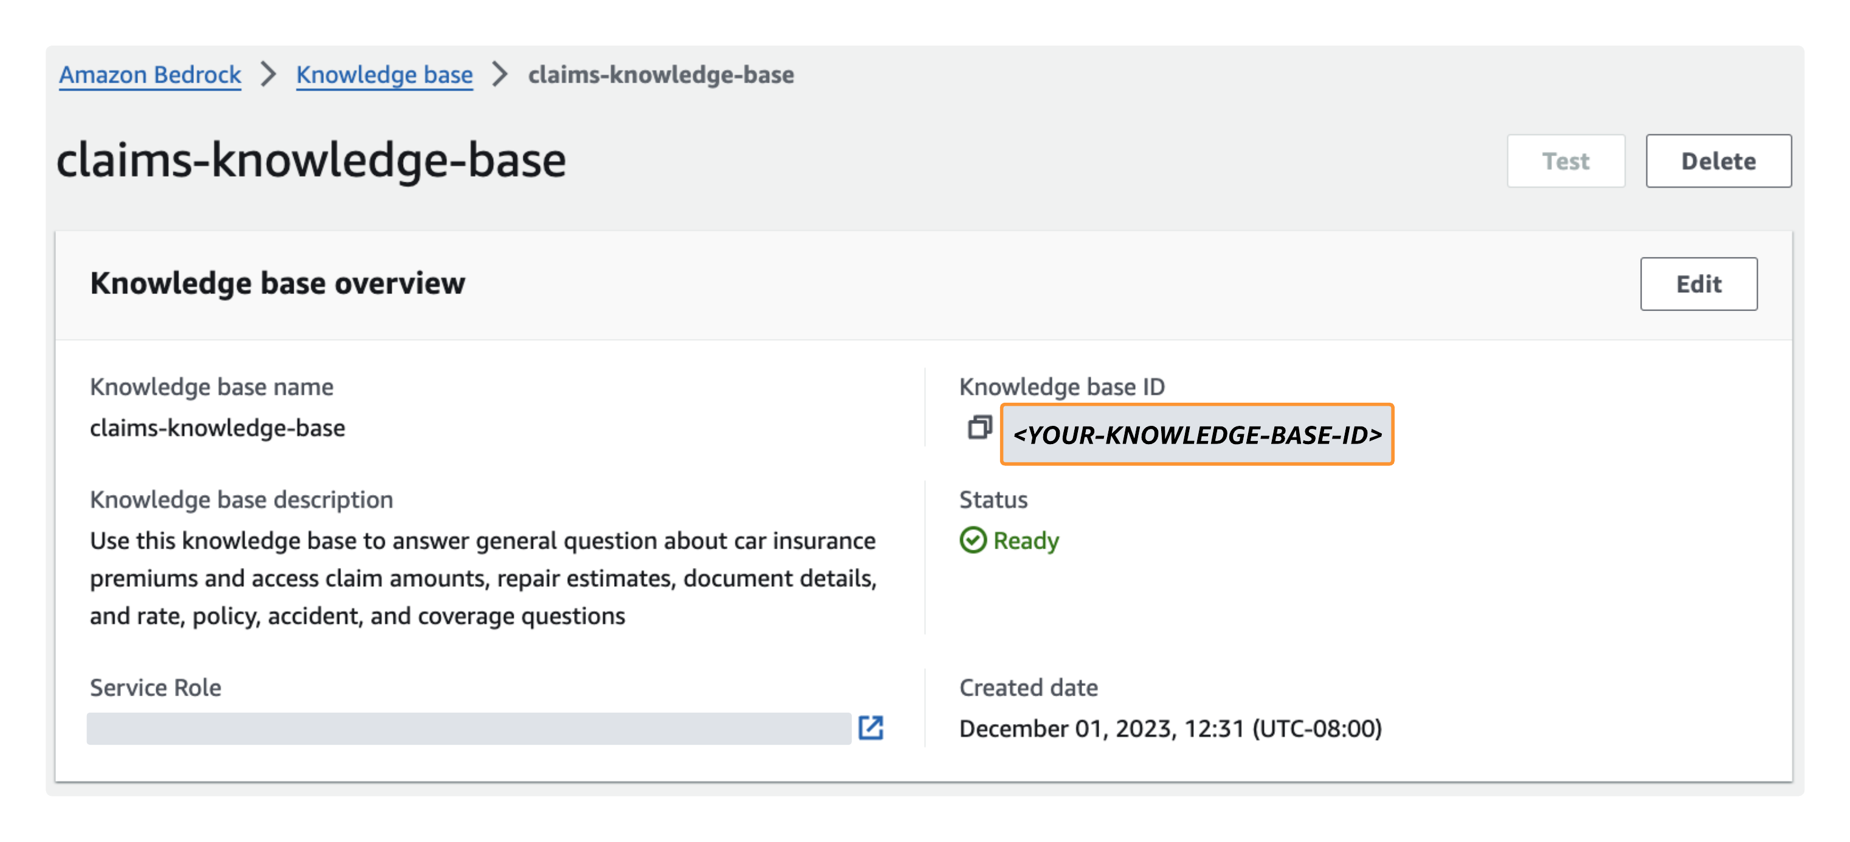Click the Created date value

[x=1171, y=728]
